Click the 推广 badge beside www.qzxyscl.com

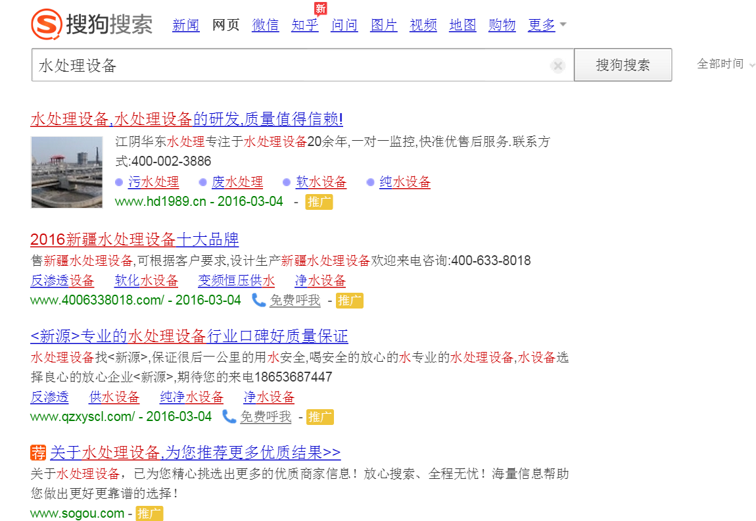coord(320,417)
